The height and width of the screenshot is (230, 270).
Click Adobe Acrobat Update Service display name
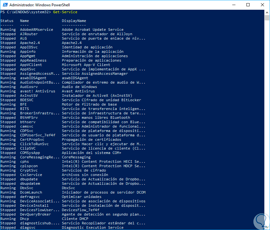93,30
